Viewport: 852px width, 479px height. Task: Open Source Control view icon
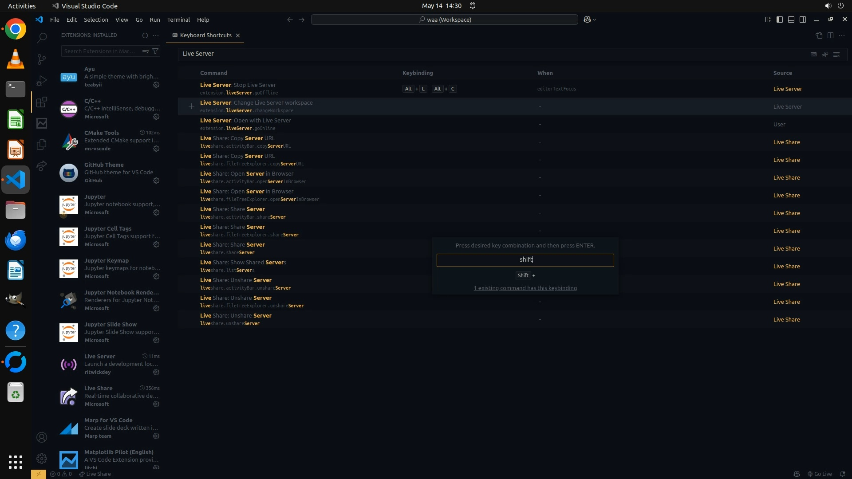[42, 59]
